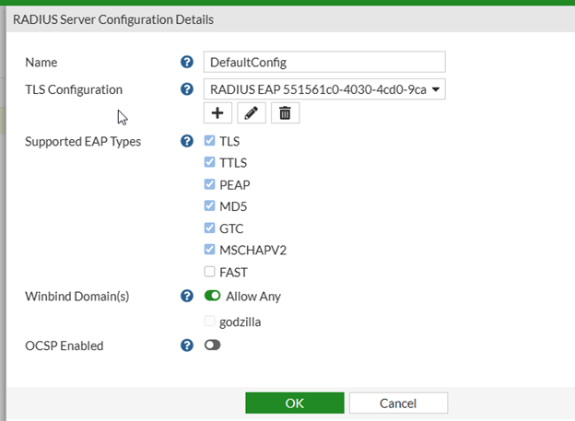
Task: Uncheck the GTC EAP type
Action: (x=210, y=228)
